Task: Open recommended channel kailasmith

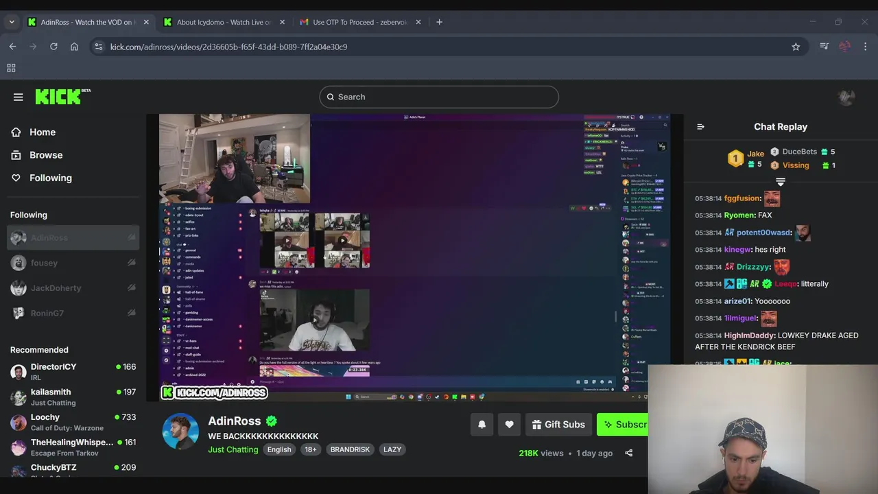Action: (x=73, y=397)
